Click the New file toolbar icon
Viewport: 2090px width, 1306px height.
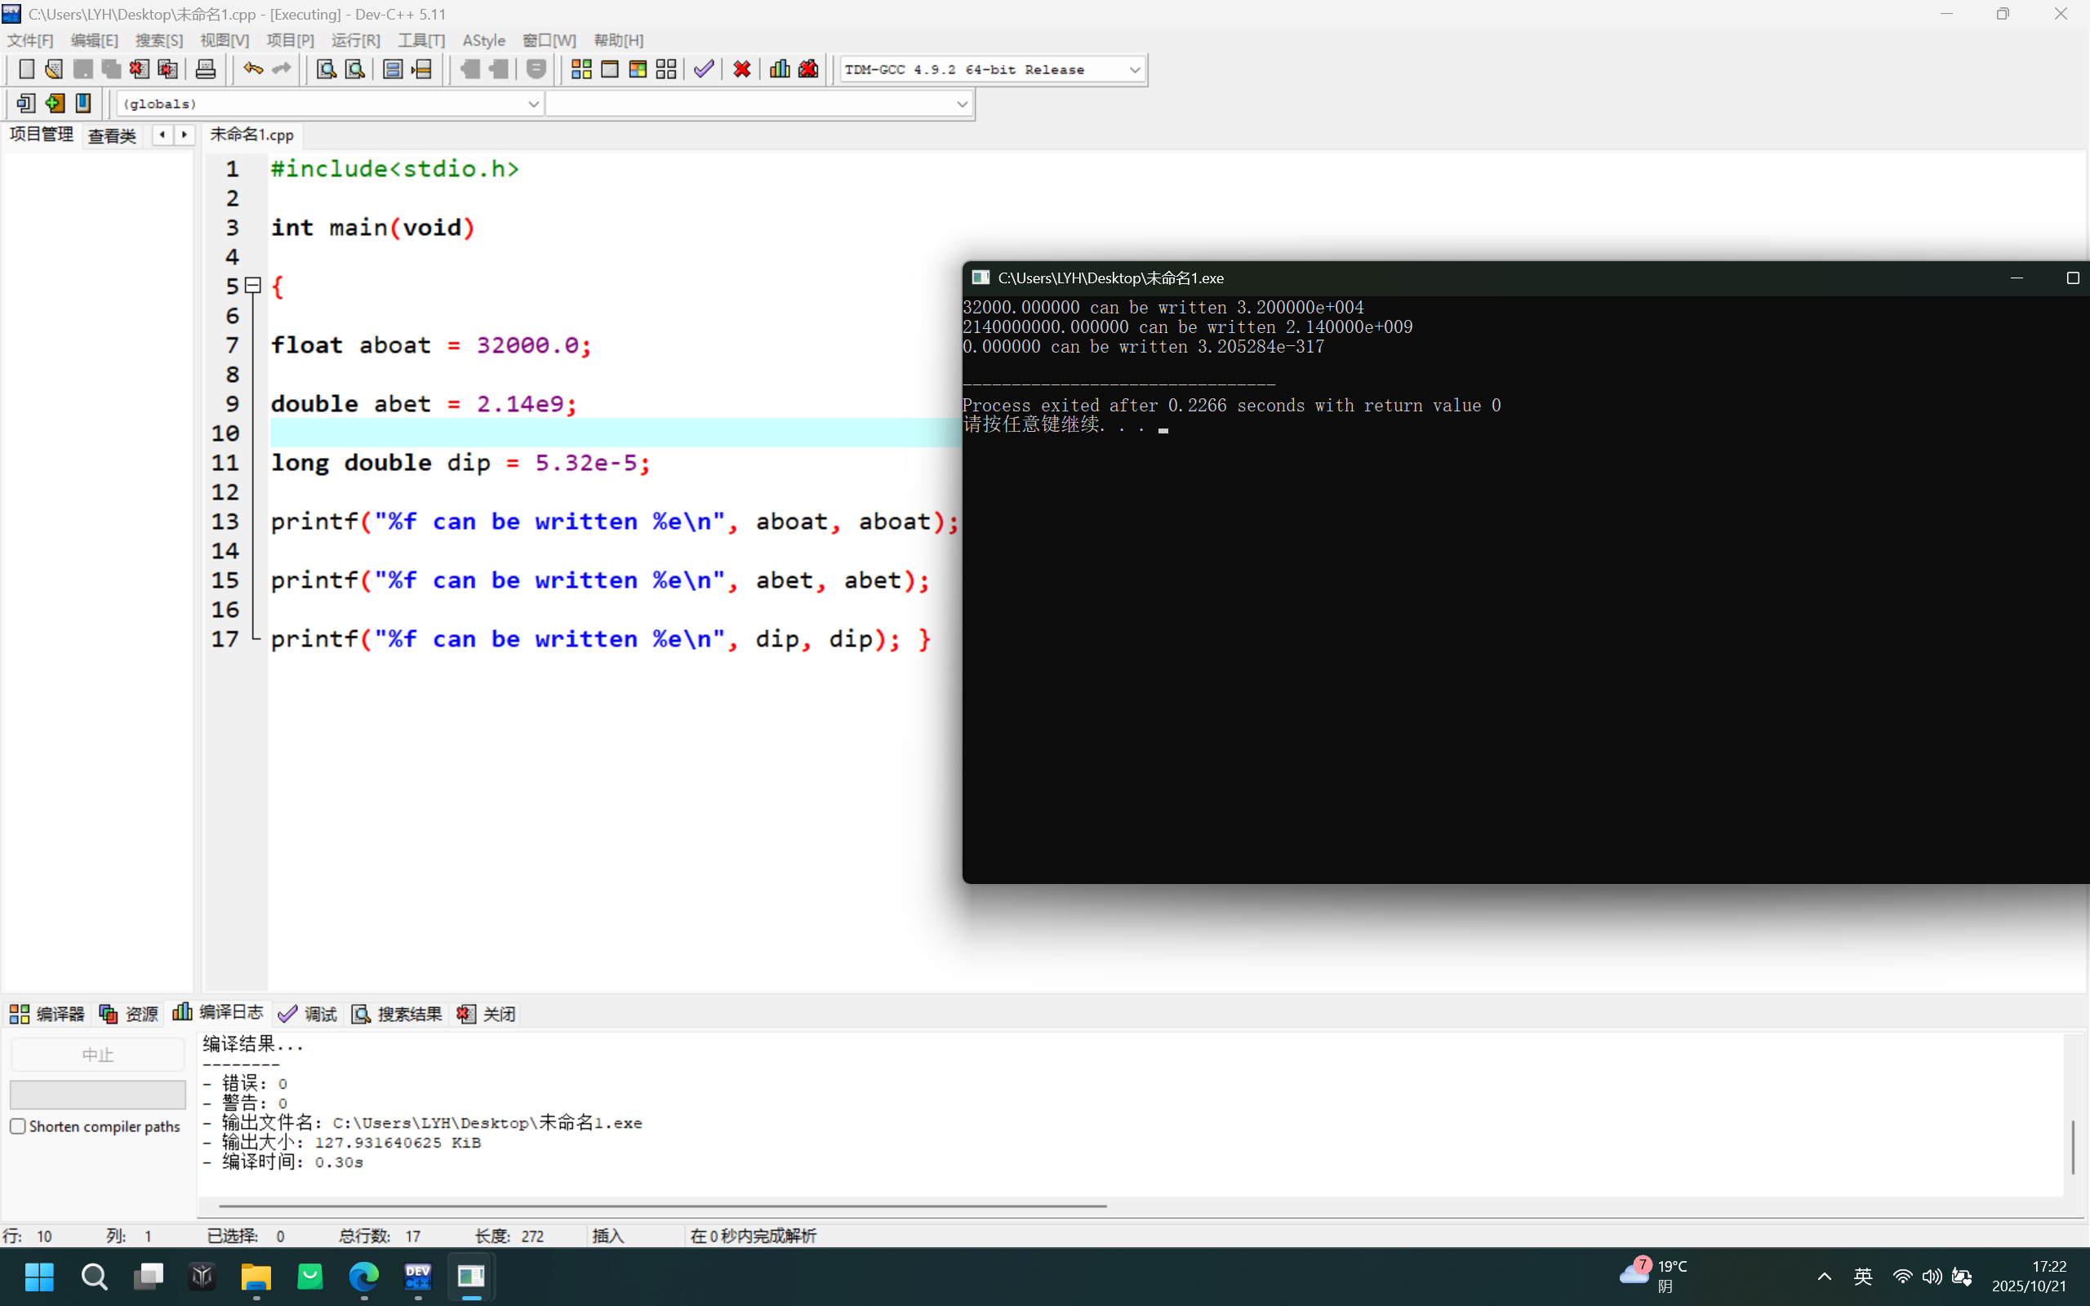point(26,69)
